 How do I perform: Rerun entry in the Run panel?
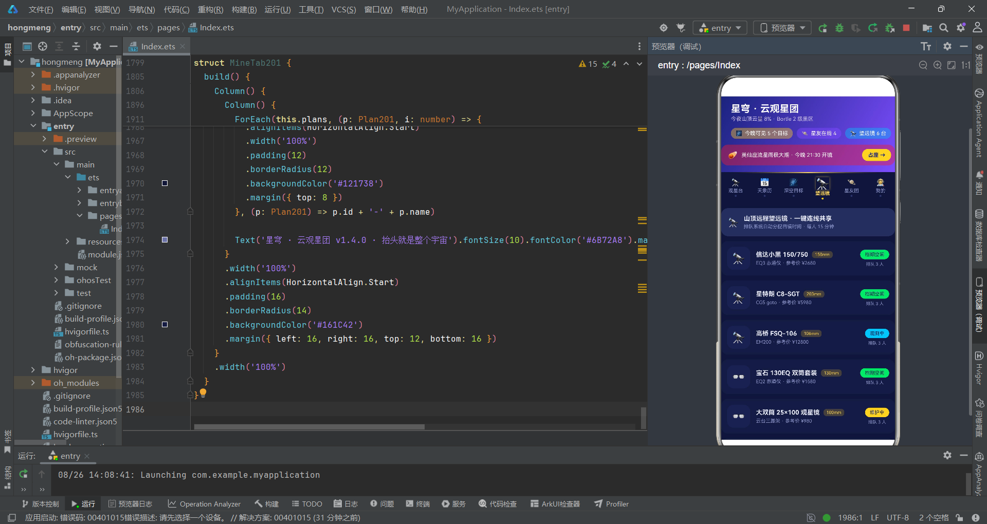[24, 474]
